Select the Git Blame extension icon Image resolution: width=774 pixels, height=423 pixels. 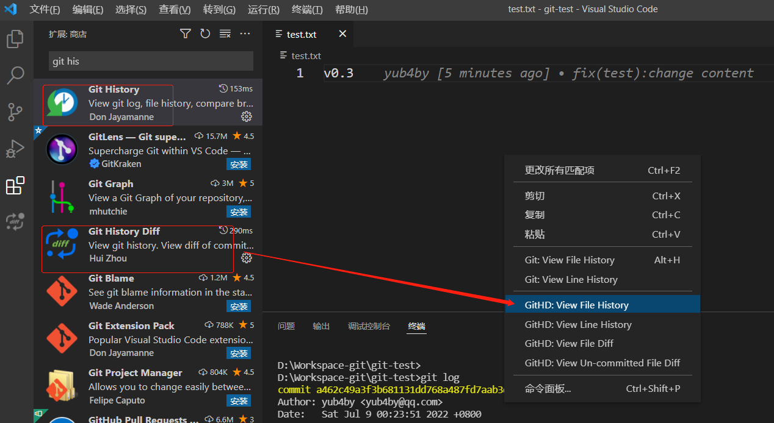pyautogui.click(x=62, y=291)
